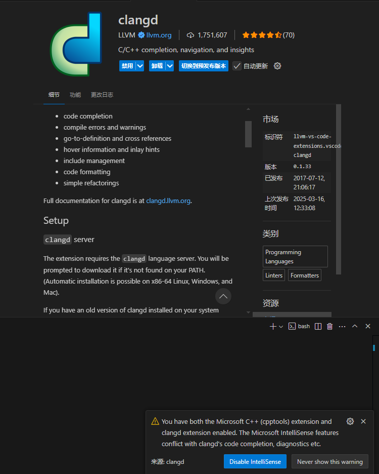Click the 'include management' bullet text
Screen dimensions: 379x474
(x=94, y=161)
